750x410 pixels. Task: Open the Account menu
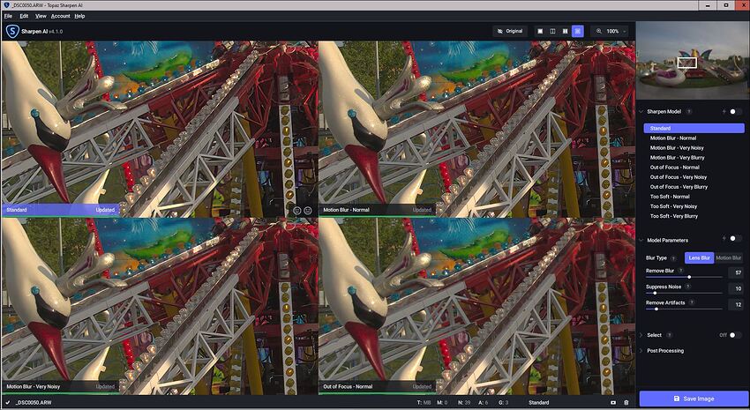60,16
